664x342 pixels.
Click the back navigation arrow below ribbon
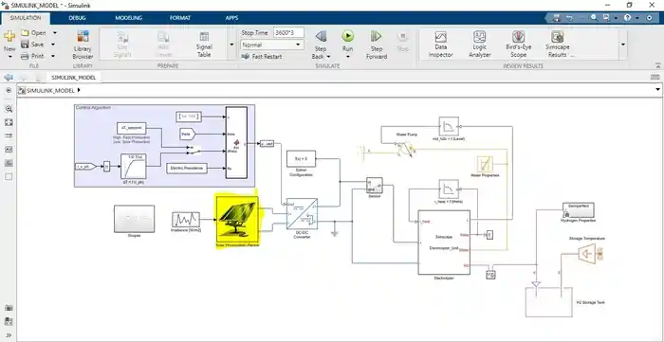(9, 78)
